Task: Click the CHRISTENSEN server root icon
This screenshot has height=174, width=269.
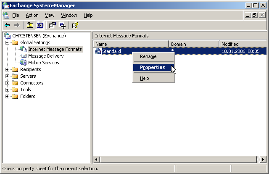Action: tap(8, 36)
